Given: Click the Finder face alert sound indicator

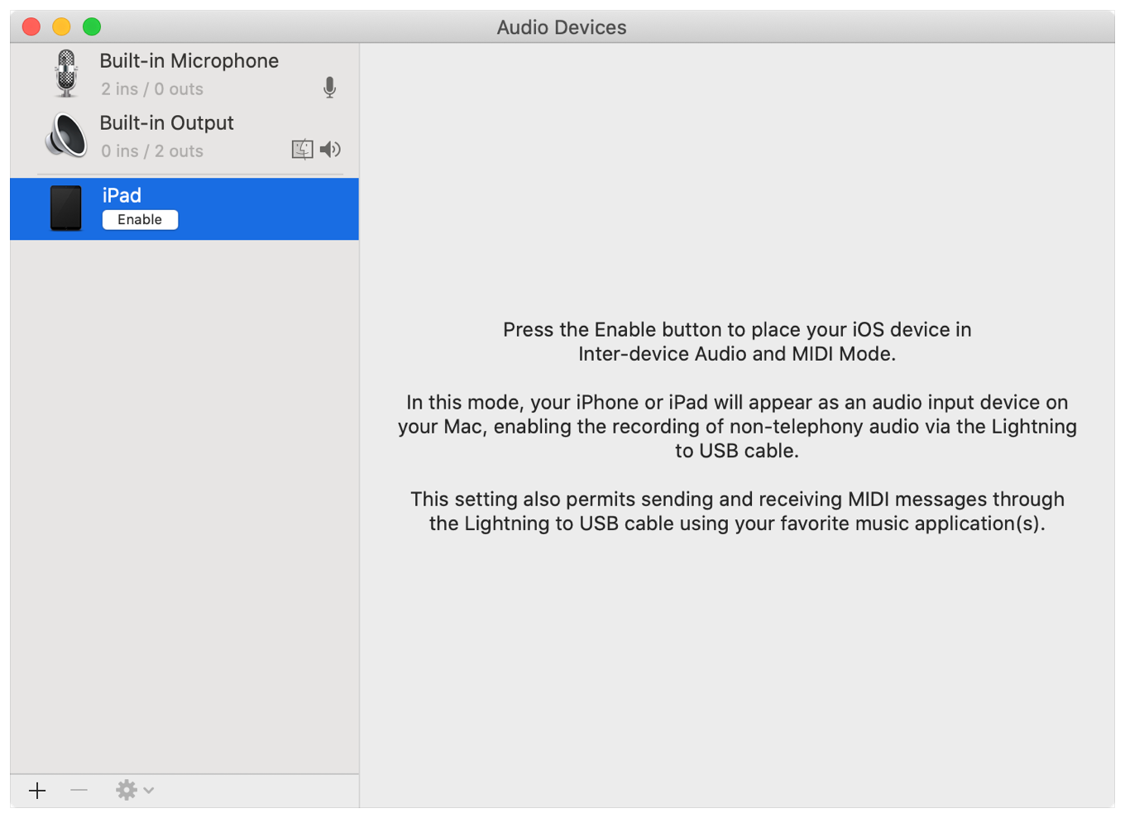Looking at the screenshot, I should 302,149.
